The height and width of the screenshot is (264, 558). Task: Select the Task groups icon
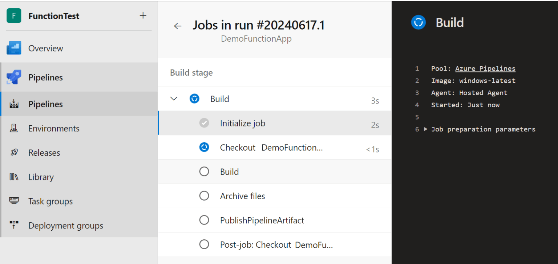coord(14,201)
